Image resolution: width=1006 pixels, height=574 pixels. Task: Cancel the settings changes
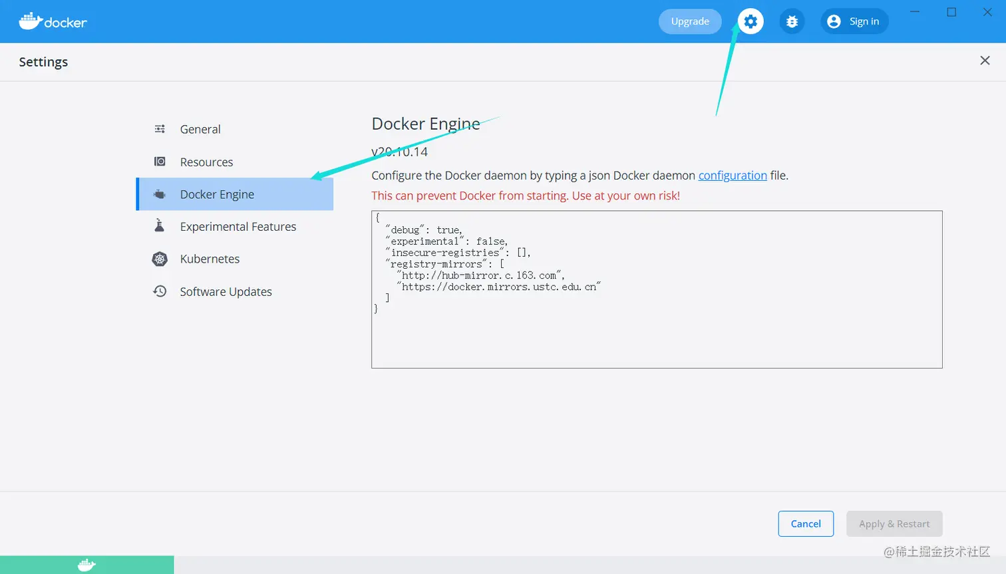(806, 523)
